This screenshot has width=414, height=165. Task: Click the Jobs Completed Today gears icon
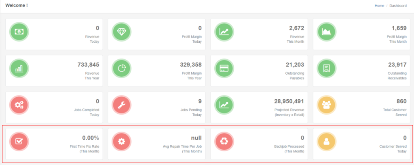pos(19,105)
